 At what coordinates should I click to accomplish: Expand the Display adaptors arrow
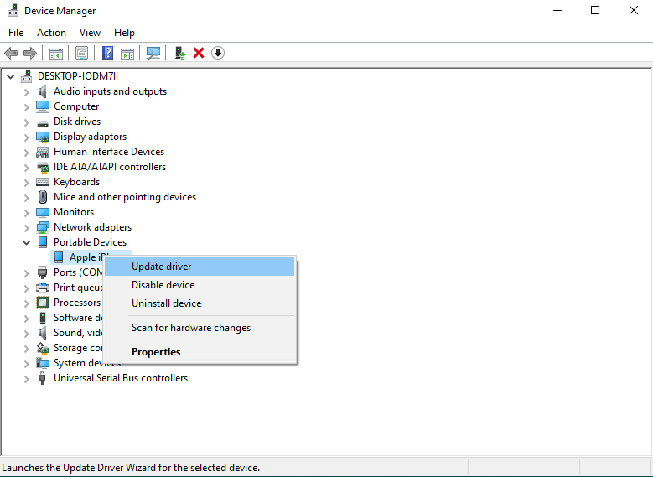click(x=27, y=137)
